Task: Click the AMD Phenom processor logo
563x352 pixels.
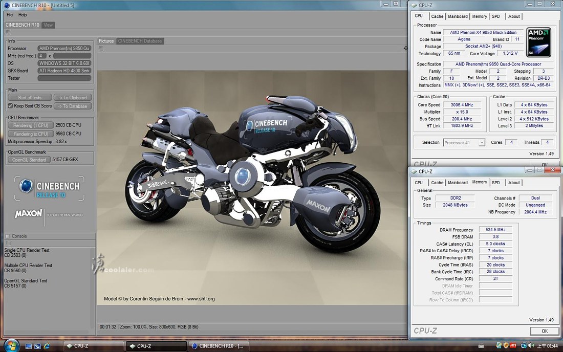Action: 538,42
